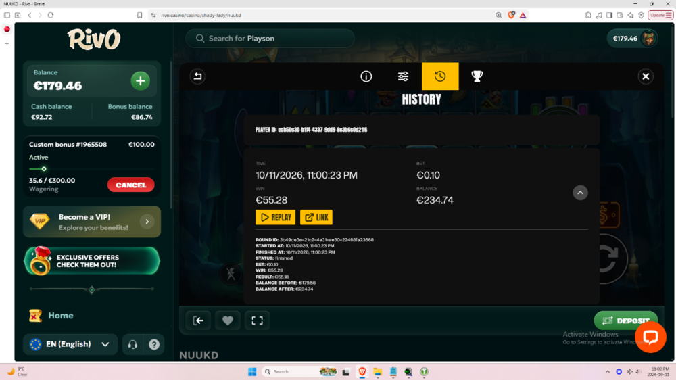Add game to favorites heart

(228, 320)
